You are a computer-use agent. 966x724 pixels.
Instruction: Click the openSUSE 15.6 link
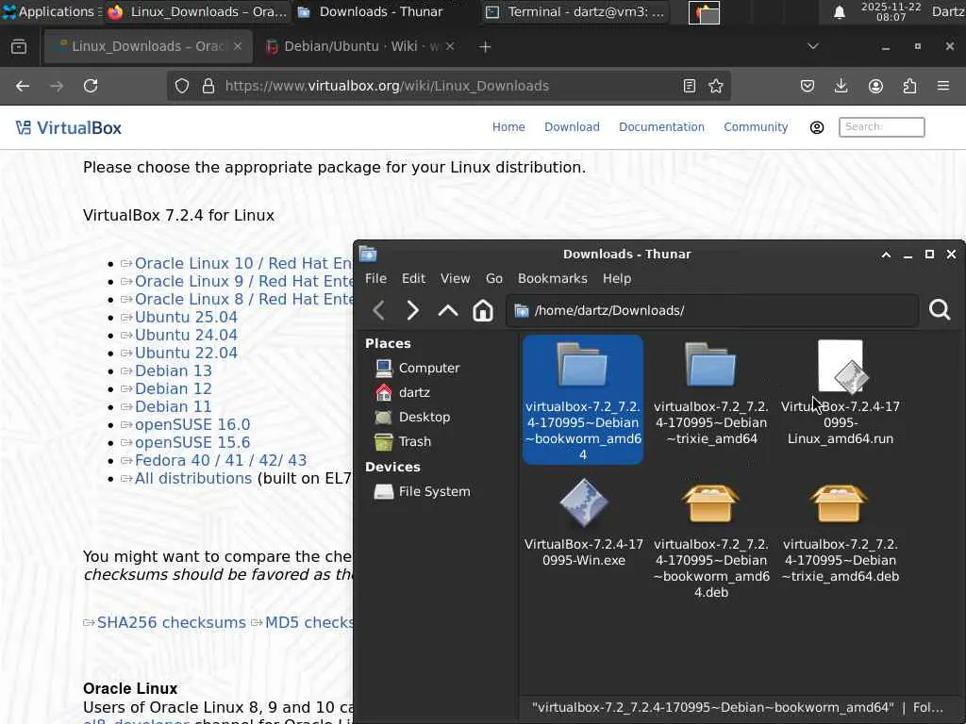[x=192, y=443]
